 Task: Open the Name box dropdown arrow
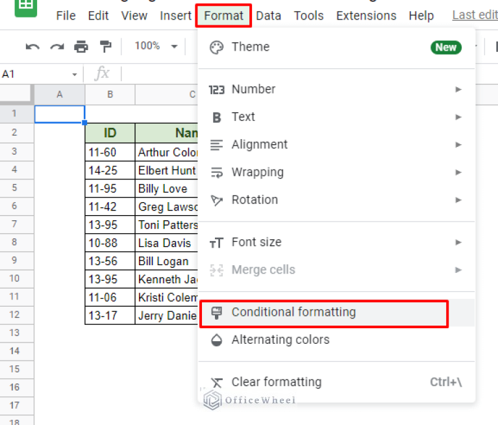(75, 75)
